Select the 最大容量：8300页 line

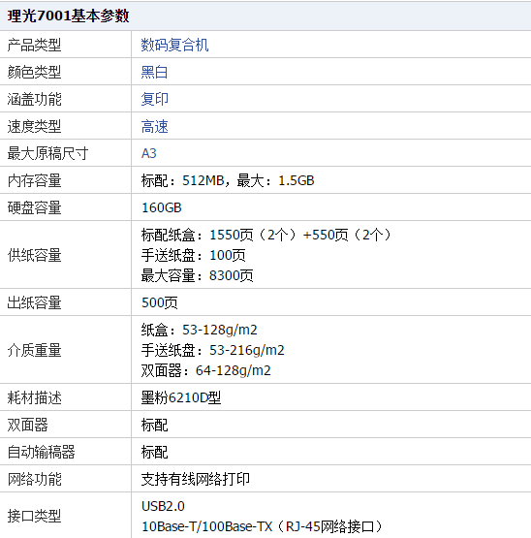click(x=198, y=275)
